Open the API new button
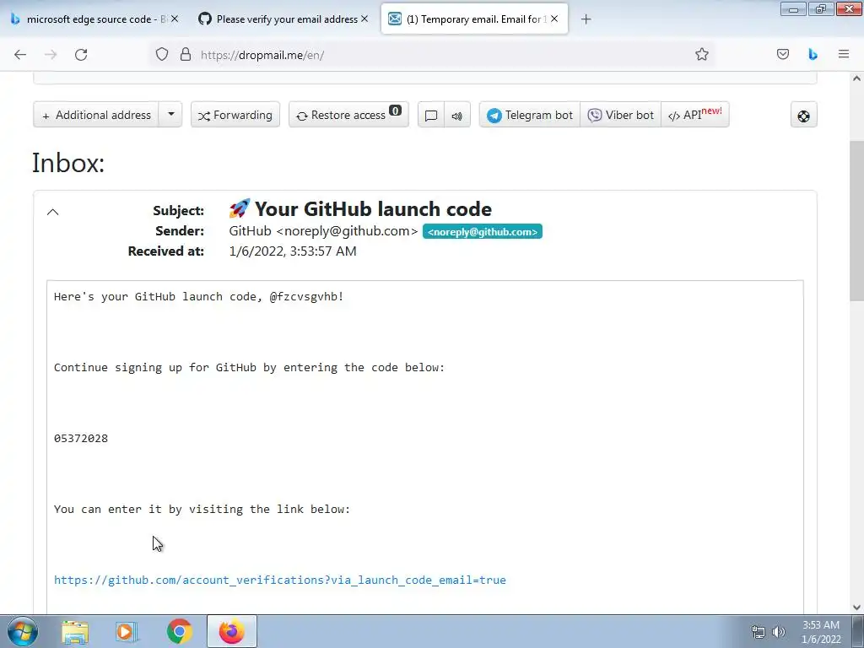 (695, 115)
